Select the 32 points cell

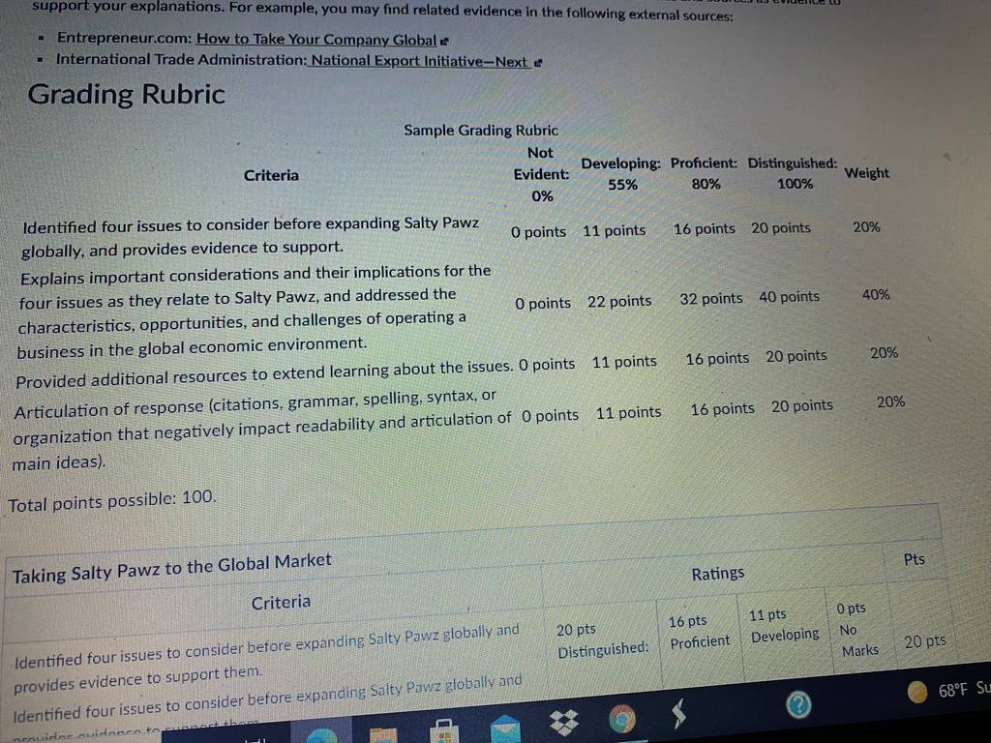[711, 298]
